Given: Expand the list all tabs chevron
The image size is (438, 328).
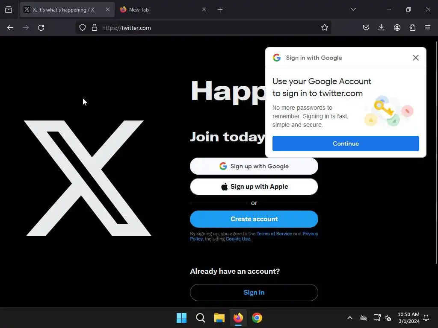Looking at the screenshot, I should [x=353, y=9].
